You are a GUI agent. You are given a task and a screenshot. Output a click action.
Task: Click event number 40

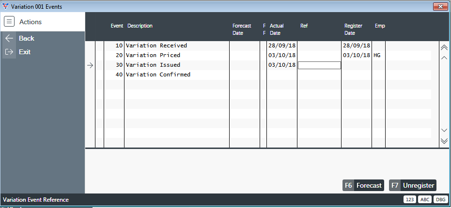(119, 74)
